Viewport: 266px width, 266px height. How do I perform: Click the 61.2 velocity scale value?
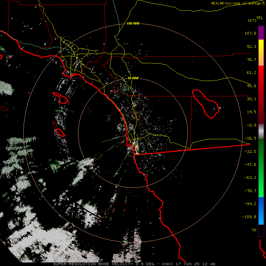coord(252,73)
